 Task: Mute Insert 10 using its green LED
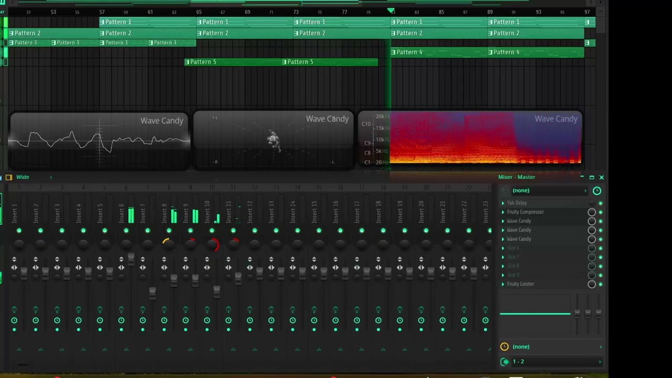[212, 230]
